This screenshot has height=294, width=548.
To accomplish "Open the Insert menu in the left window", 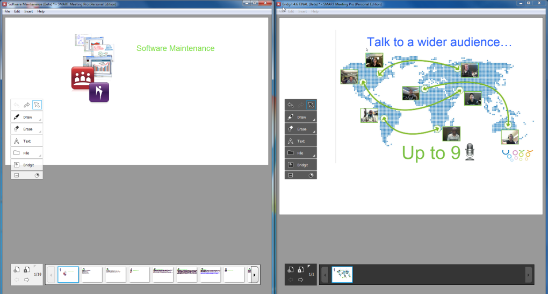I will click(28, 11).
